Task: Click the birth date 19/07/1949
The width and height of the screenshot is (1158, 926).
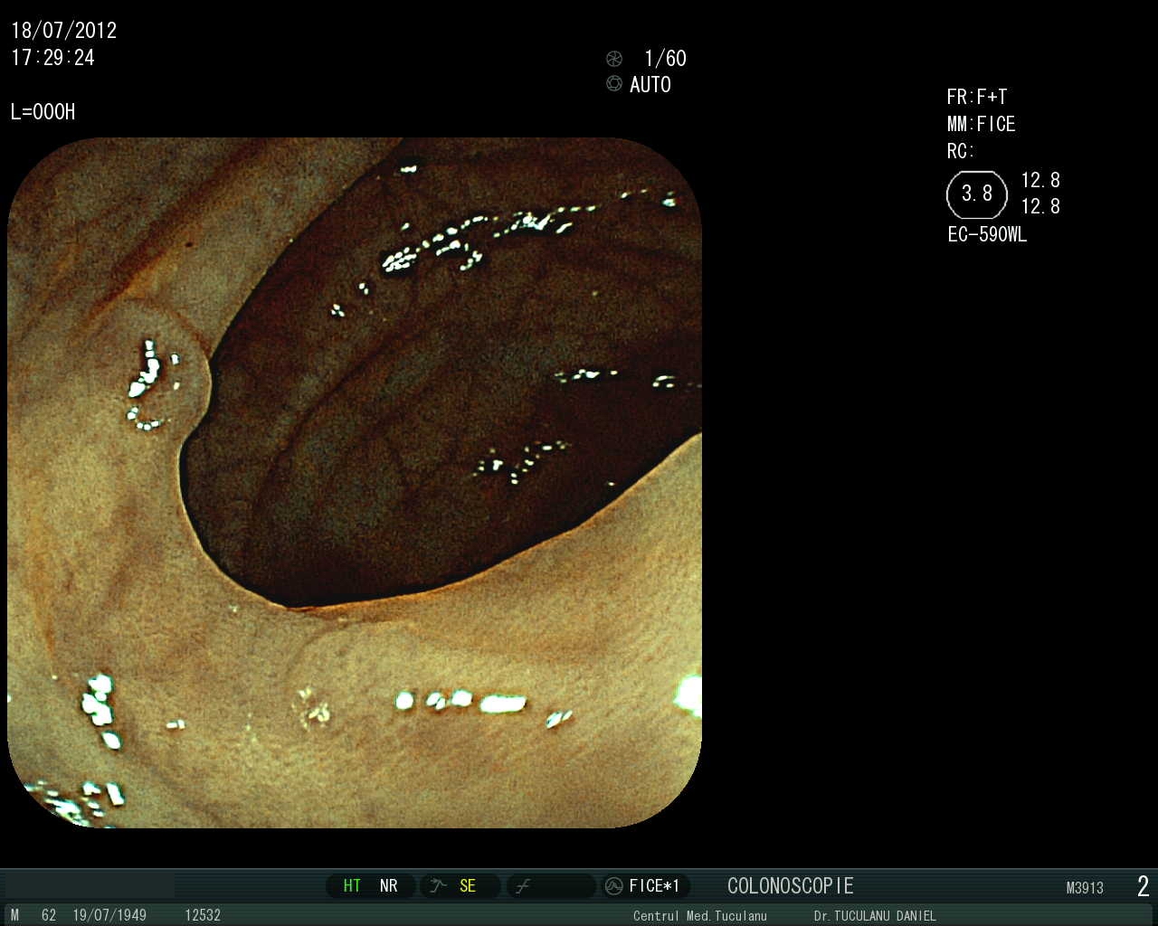Action: coord(109,915)
